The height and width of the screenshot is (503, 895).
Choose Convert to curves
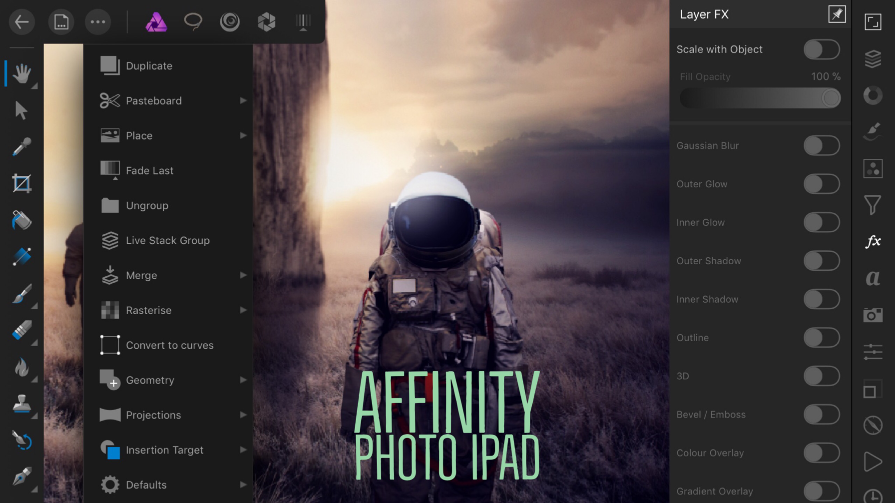[x=168, y=345]
